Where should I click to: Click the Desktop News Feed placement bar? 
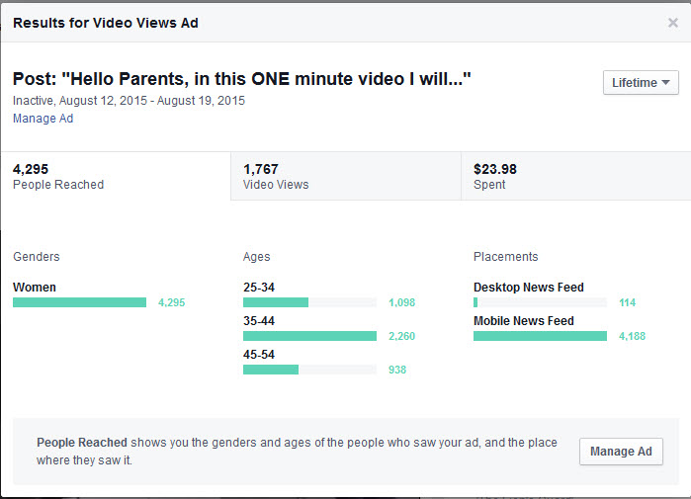pyautogui.click(x=540, y=302)
